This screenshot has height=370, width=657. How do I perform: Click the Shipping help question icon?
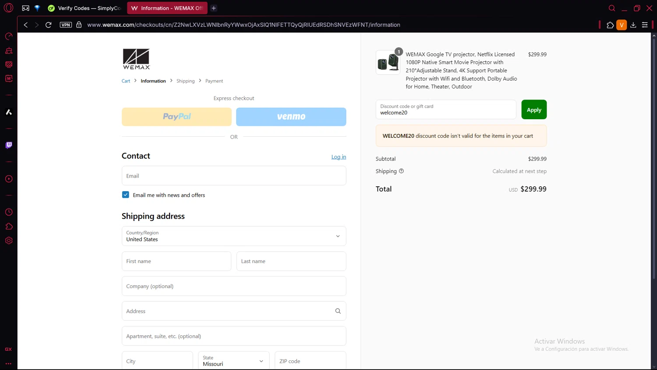[401, 171]
